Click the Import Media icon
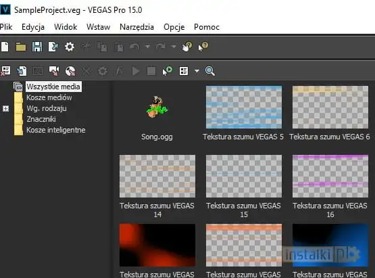 point(22,71)
